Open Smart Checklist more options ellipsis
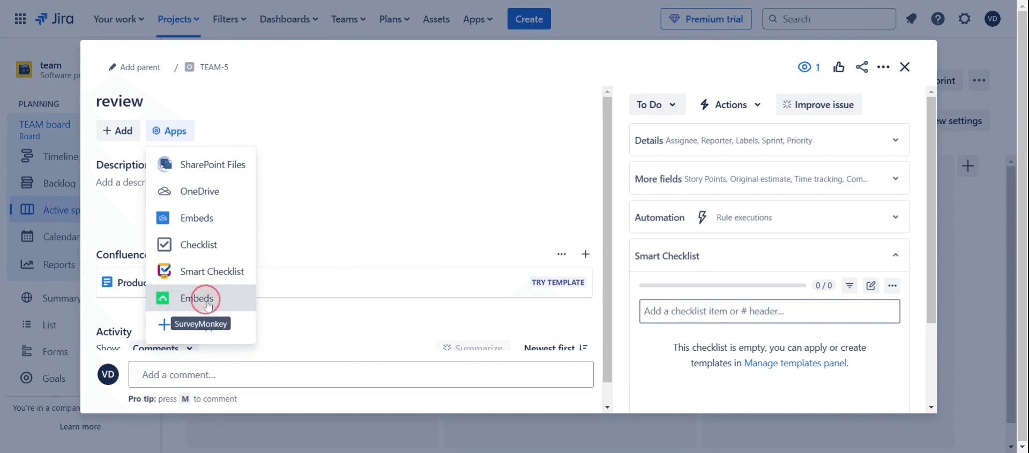Image resolution: width=1029 pixels, height=453 pixels. 892,285
